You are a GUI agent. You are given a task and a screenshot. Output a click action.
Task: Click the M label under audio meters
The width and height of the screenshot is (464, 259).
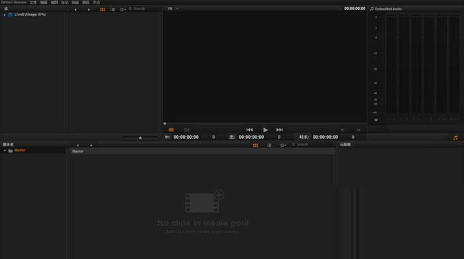tap(376, 120)
